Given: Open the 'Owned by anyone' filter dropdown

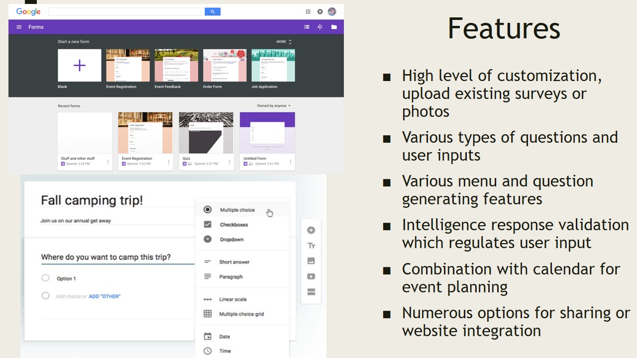Looking at the screenshot, I should tap(274, 106).
